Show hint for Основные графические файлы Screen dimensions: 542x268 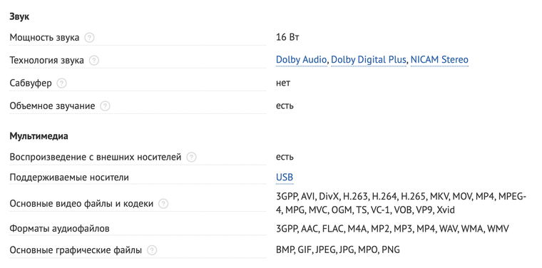click(x=152, y=250)
